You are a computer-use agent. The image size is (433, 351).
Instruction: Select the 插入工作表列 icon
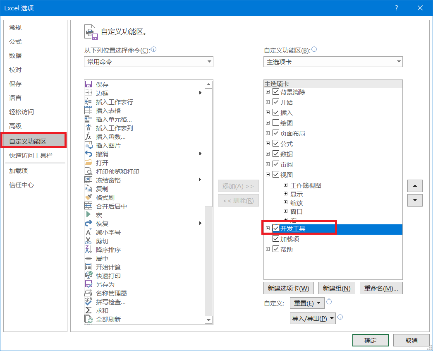click(89, 127)
